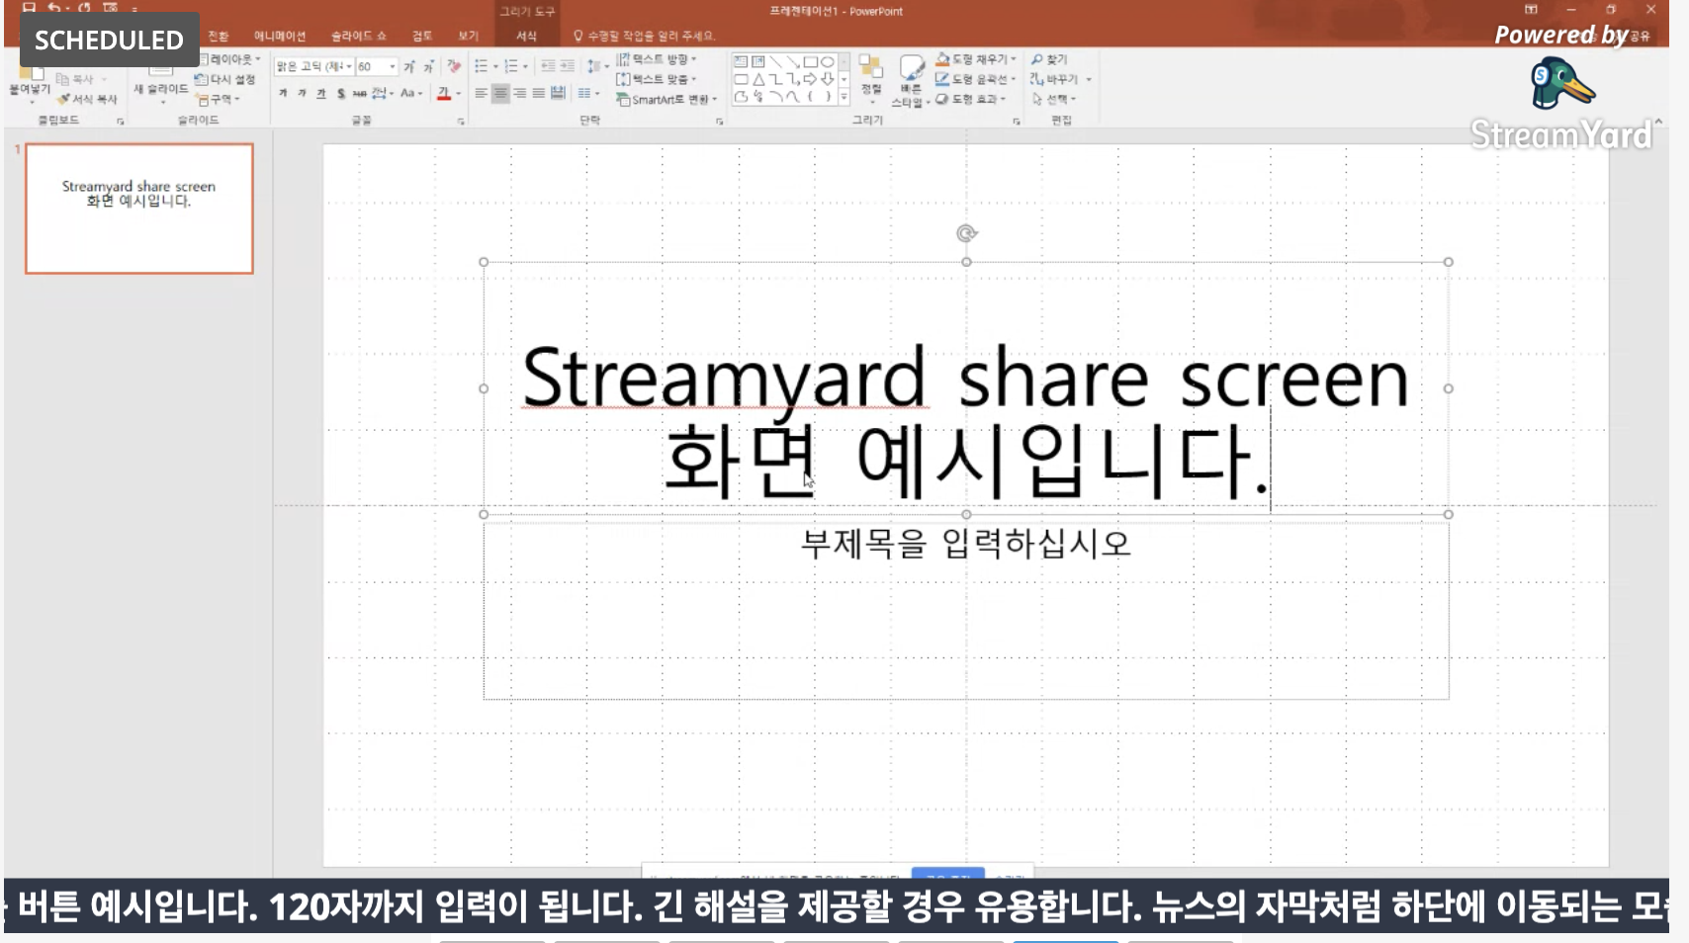This screenshot has height=943, width=1689.
Task: Toggle text shadow (S) formatting
Action: (x=340, y=93)
